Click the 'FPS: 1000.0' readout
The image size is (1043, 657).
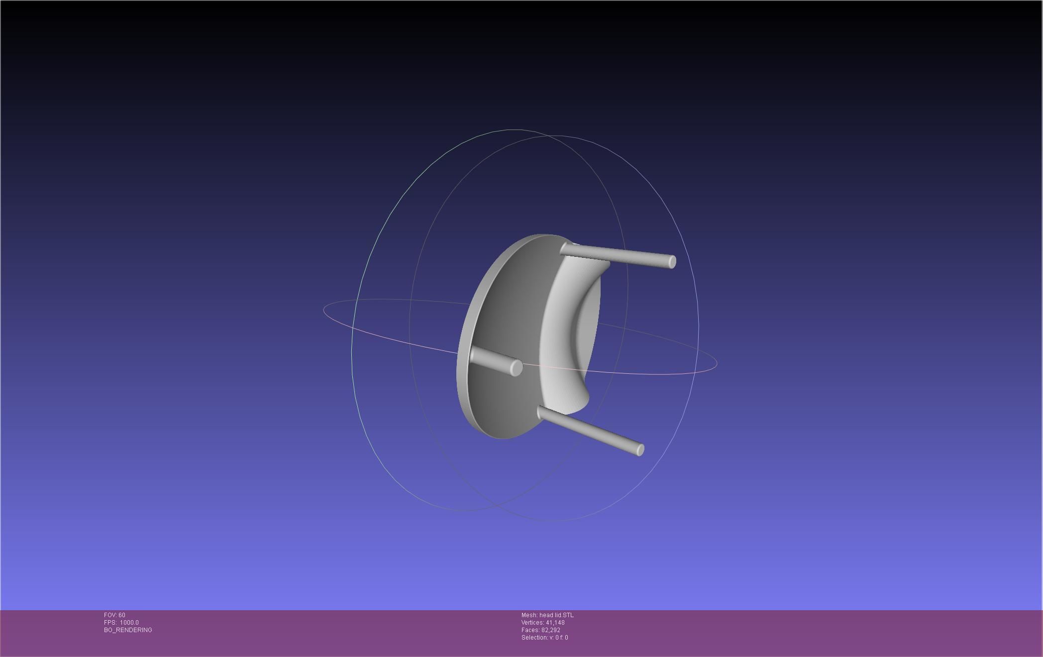121,623
